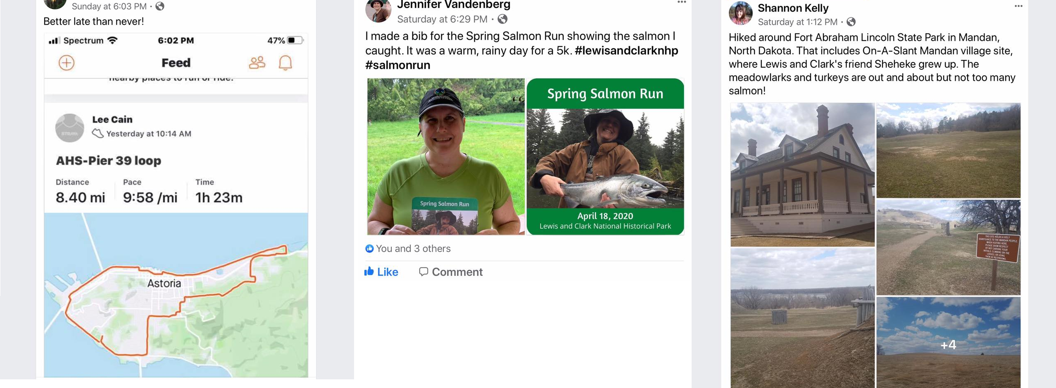Viewport: 1056px width, 388px height.
Task: Click Shannon Kelly's profile avatar
Action: (x=740, y=13)
